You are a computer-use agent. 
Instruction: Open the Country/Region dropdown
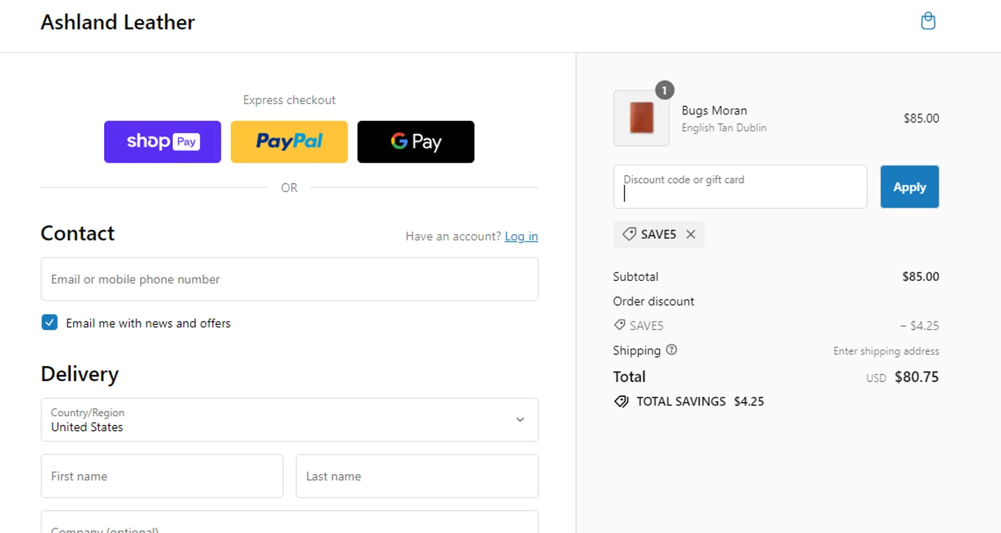290,420
